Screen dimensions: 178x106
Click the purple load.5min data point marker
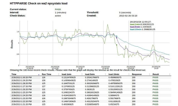[x=117, y=38]
